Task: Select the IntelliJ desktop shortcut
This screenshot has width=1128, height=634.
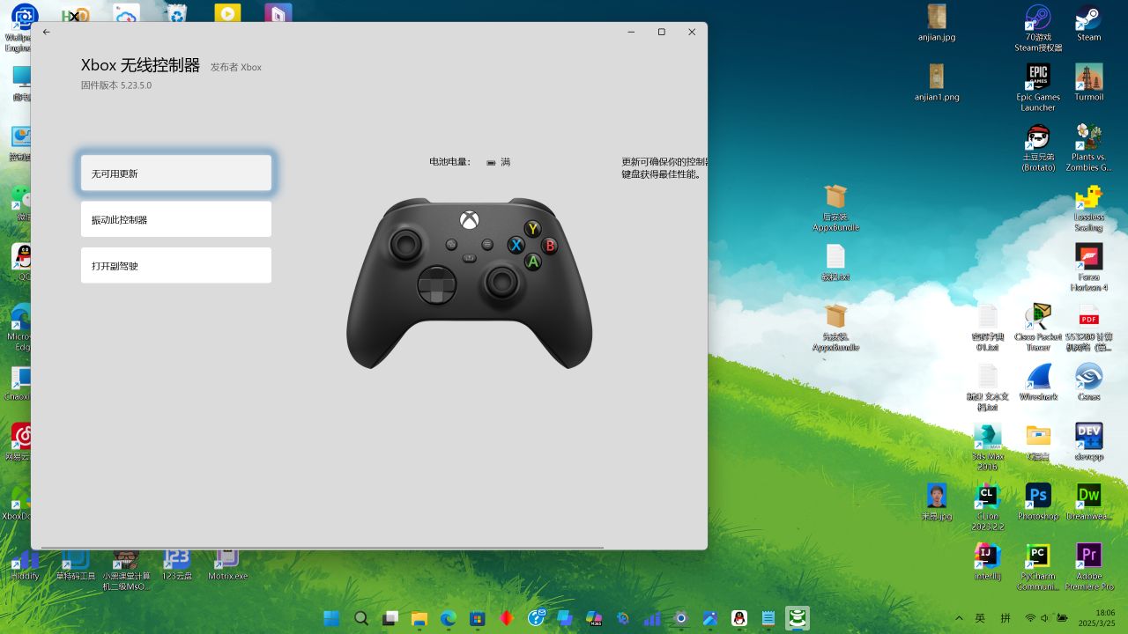Action: click(987, 562)
